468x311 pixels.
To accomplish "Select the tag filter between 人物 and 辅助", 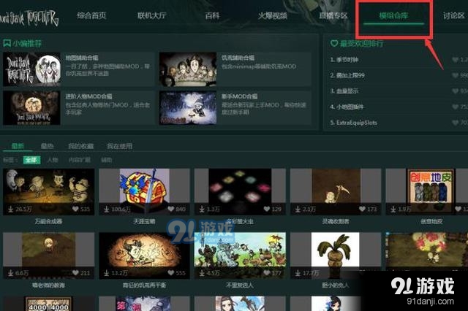I will coord(80,160).
